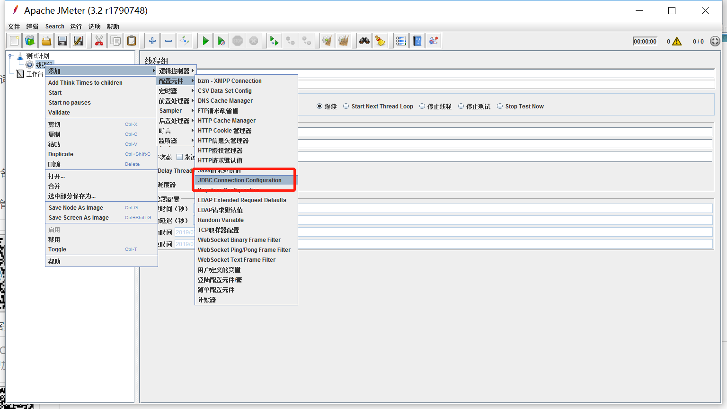Click the Reset Search broom toolbar icon
The height and width of the screenshot is (409, 727).
coord(380,41)
